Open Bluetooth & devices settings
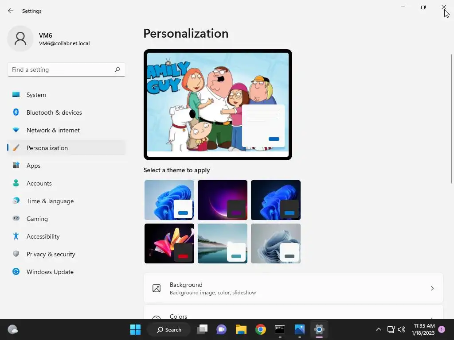Viewport: 454px width, 340px height. (x=67, y=112)
